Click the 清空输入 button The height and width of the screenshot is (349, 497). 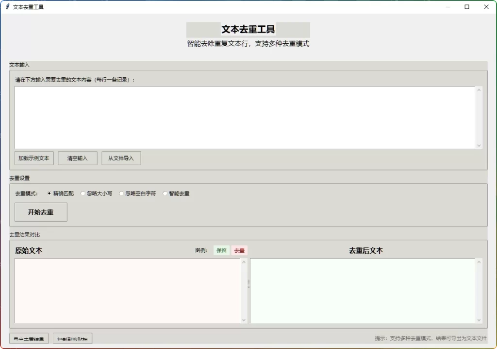click(x=78, y=158)
